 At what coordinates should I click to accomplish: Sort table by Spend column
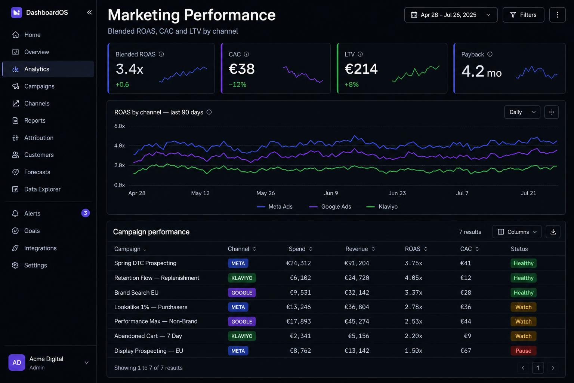[x=300, y=249]
